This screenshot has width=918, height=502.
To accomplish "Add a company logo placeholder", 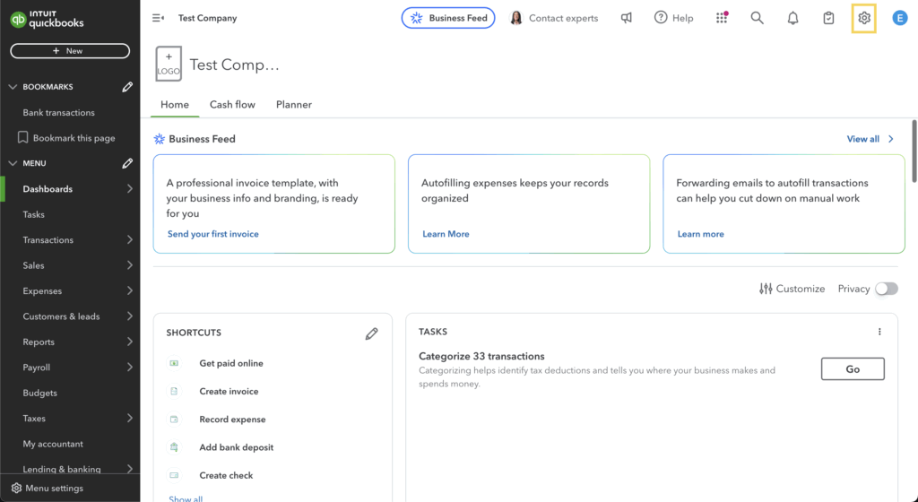I will coord(169,64).
